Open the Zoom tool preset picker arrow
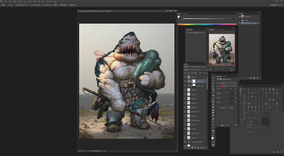 (x=5, y=5)
